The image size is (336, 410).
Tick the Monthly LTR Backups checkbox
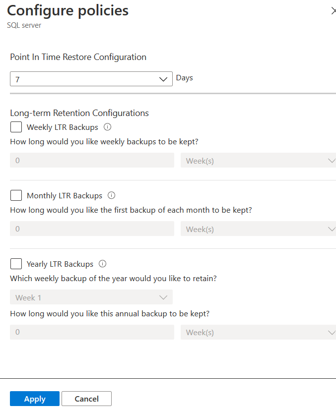point(16,195)
